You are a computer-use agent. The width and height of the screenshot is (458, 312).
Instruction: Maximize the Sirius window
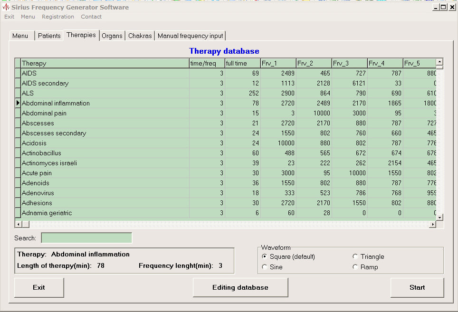443,7
